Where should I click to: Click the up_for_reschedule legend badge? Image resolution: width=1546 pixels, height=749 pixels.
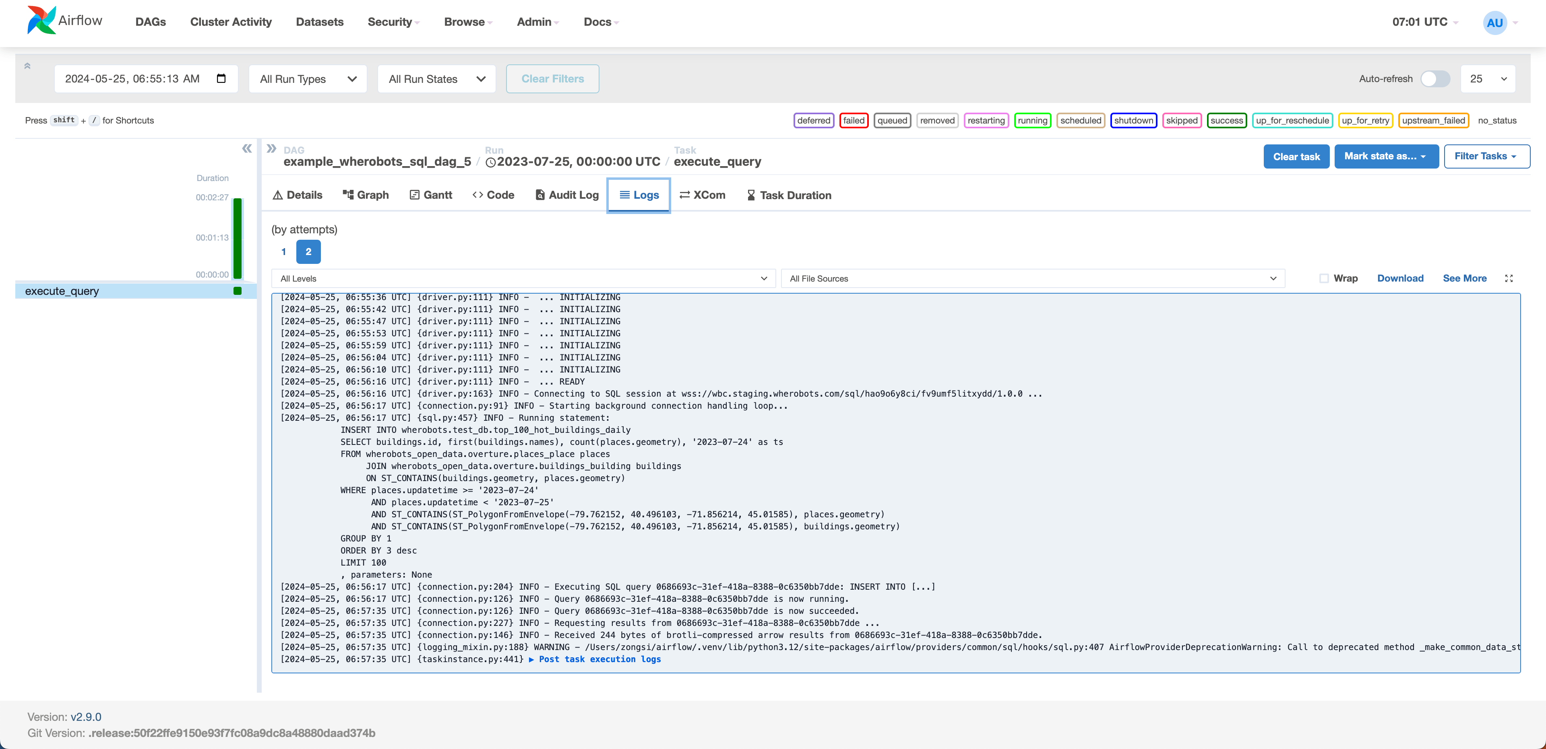pyautogui.click(x=1292, y=121)
